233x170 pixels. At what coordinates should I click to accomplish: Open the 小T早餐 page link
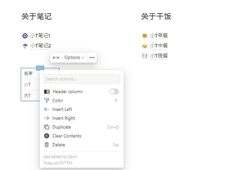[x=159, y=36]
